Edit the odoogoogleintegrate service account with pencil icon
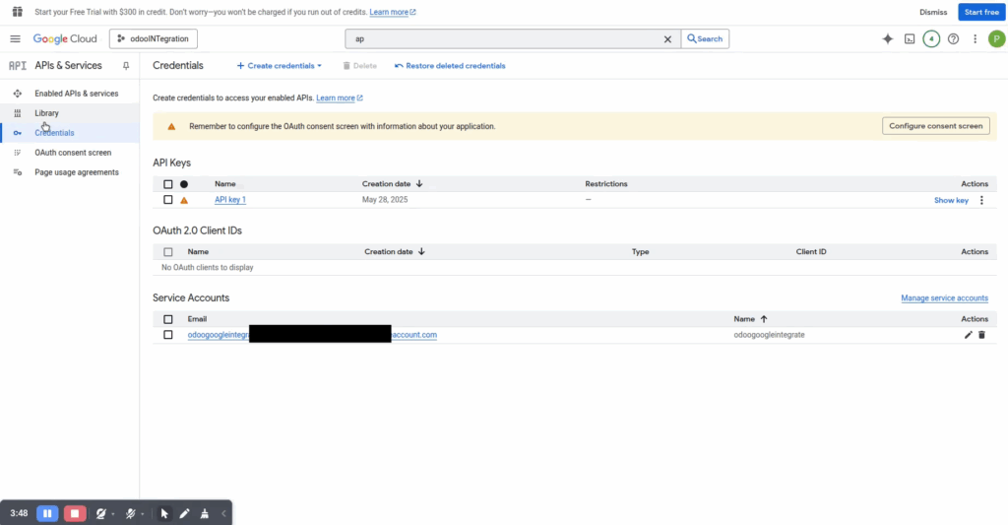The image size is (1008, 525). point(969,335)
